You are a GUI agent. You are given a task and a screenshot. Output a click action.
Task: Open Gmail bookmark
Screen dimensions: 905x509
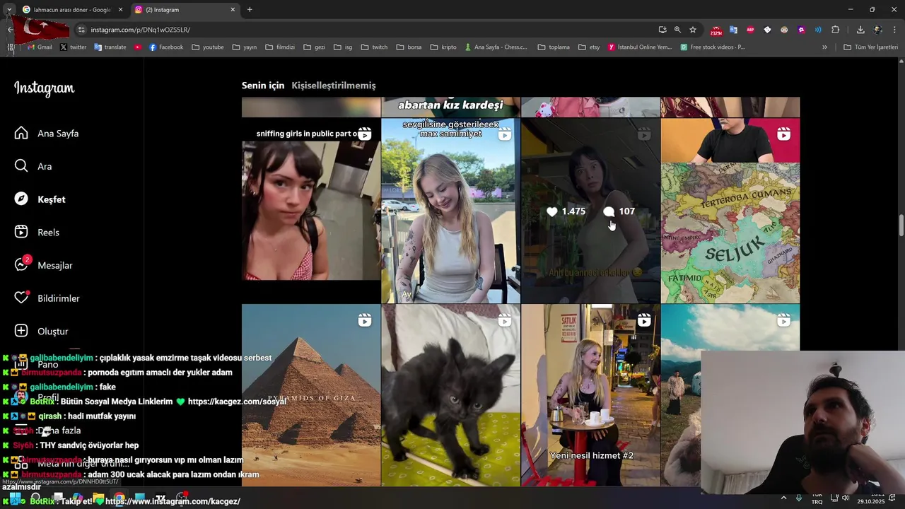(x=40, y=47)
